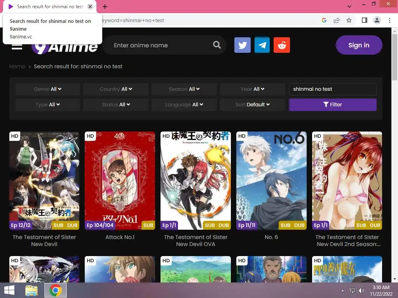
Task: Open Testament of Sister New Devil 2nd Season poster
Action: coord(347,180)
